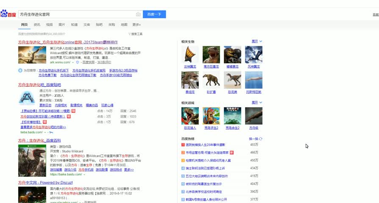Expand the related games section
Screen dimensions: 379x203
257,103
